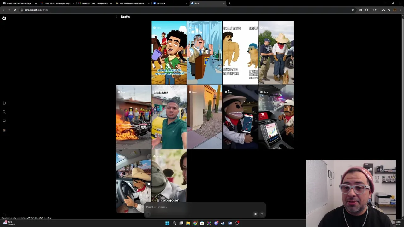
Task: Open the weather widget on taskbar
Action: tap(9, 223)
